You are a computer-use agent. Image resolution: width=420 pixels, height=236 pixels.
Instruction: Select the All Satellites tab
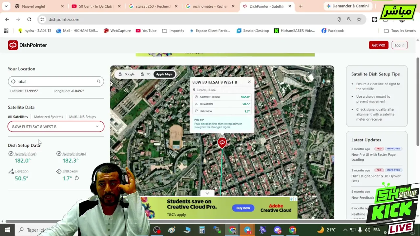pos(18,117)
